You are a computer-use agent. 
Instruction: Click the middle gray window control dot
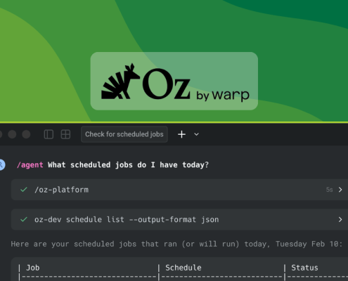click(12, 134)
